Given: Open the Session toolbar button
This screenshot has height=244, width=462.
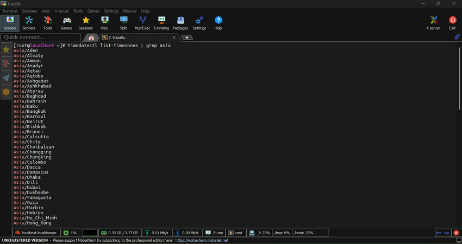Looking at the screenshot, I should [10, 23].
